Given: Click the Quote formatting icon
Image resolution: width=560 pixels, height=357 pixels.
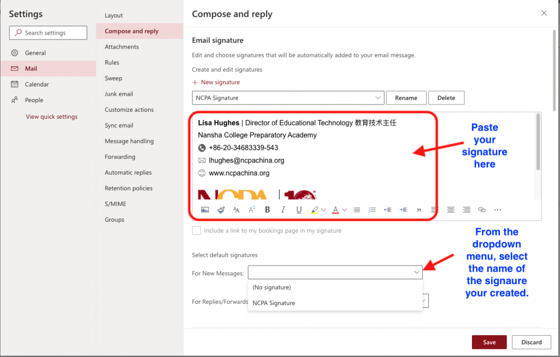Looking at the screenshot, I should pos(419,210).
